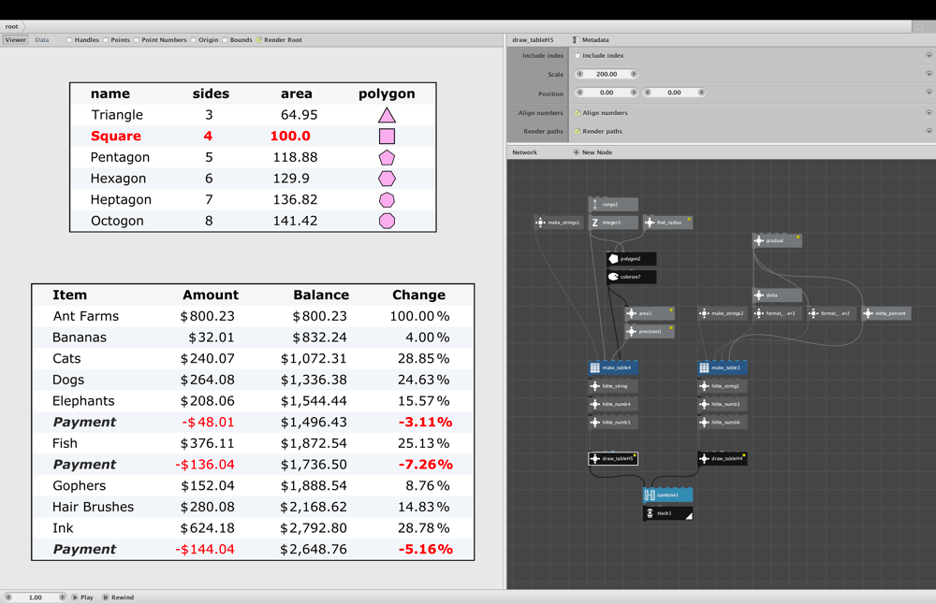Click the first Position value field

tap(607, 93)
